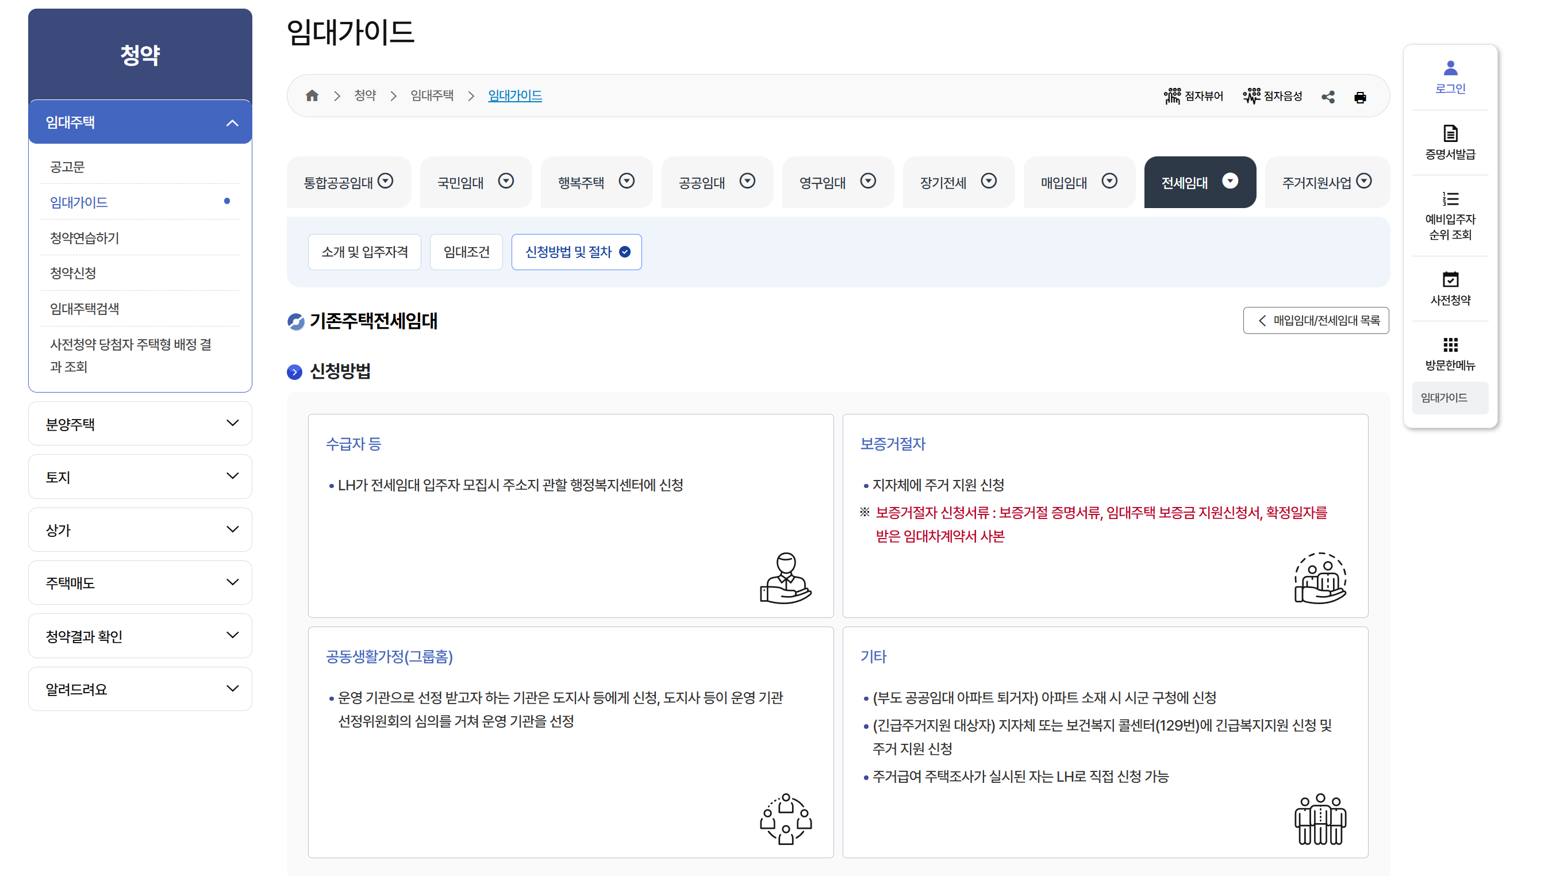Viewport: 1556px width, 876px height.
Task: Go back to 매입임대/전세임대 목록
Action: [x=1316, y=320]
